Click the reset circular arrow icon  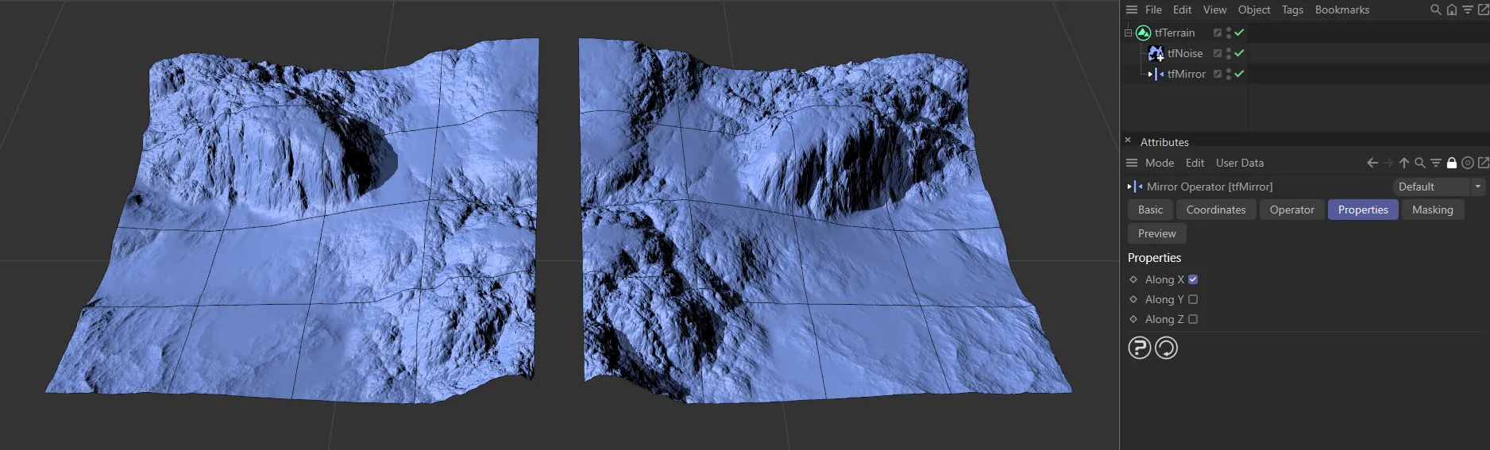(1166, 348)
